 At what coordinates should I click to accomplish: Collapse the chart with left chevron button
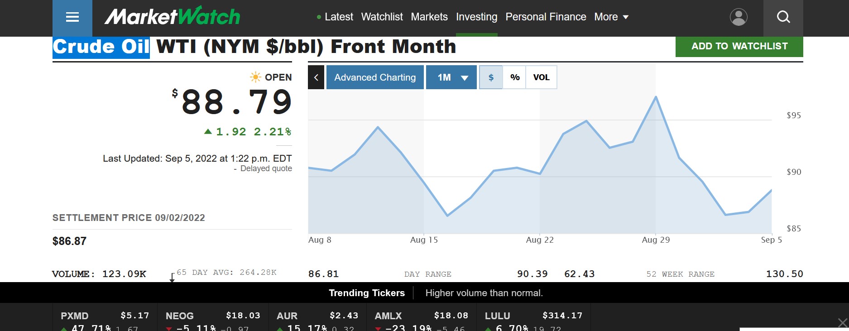point(316,77)
